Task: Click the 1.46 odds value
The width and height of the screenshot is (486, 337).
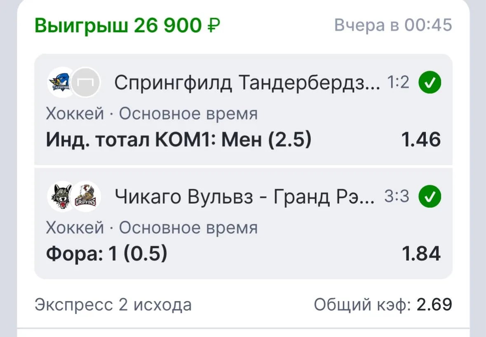Action: 421,140
